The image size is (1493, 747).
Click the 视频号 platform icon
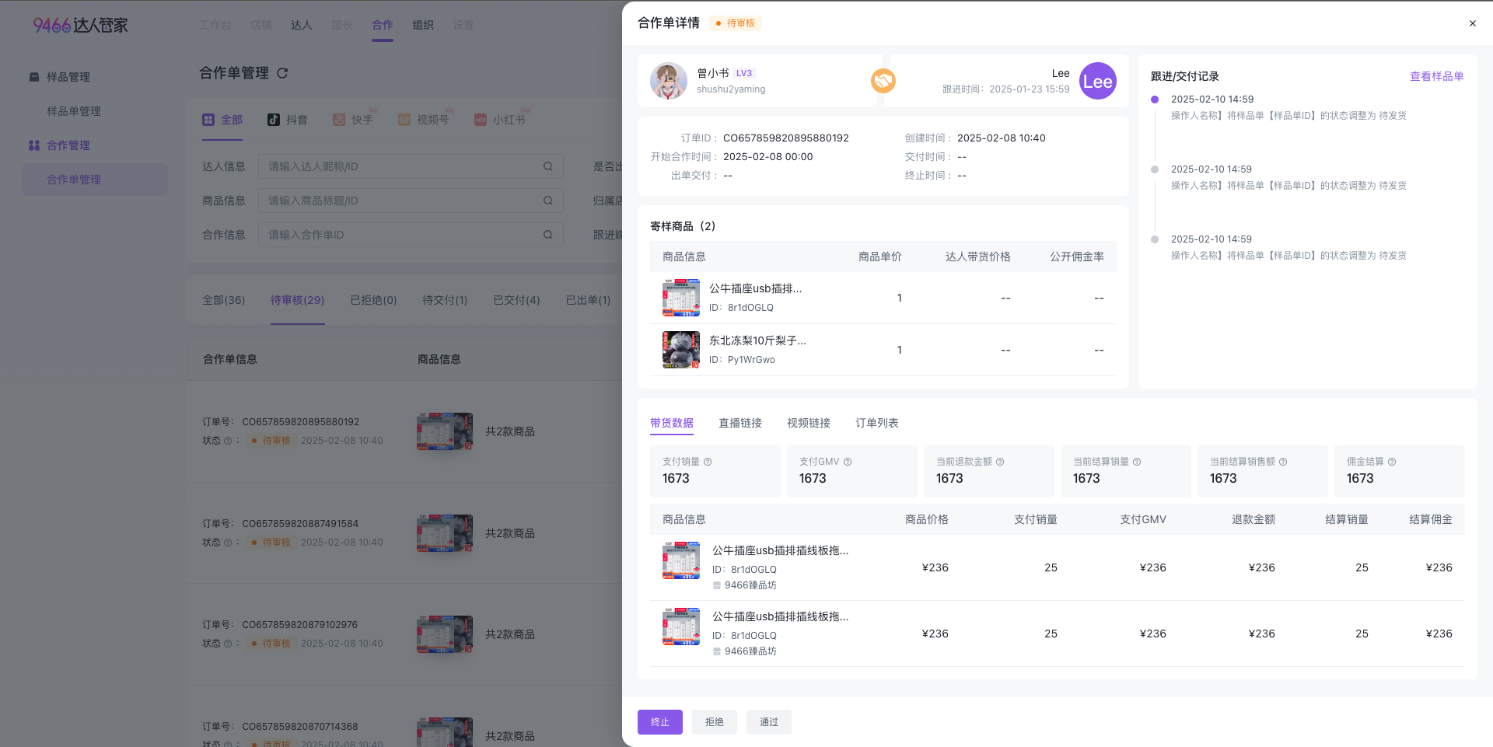point(404,120)
